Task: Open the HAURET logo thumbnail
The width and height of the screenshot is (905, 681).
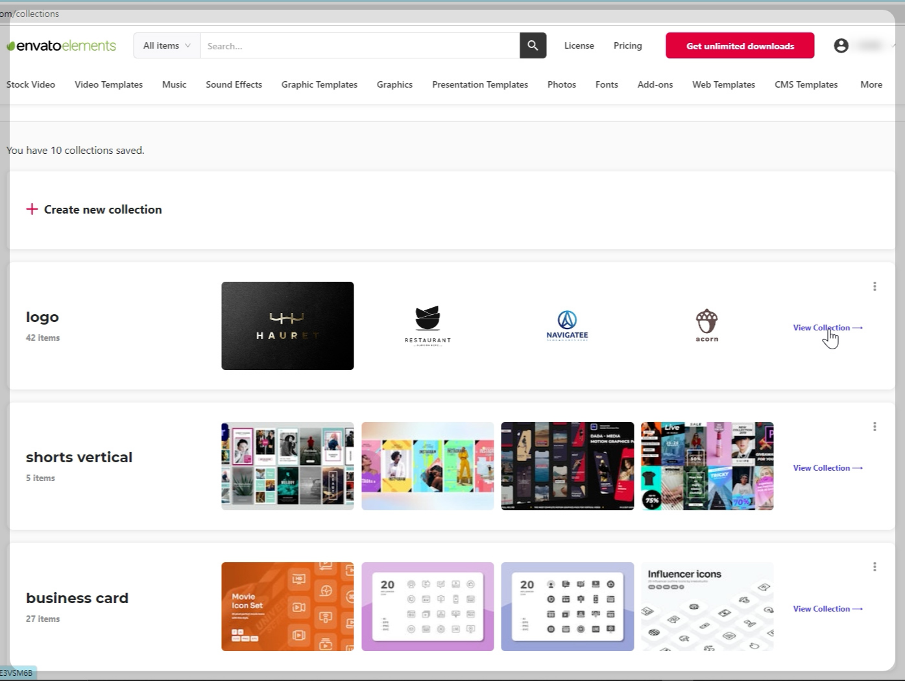Action: [x=287, y=326]
